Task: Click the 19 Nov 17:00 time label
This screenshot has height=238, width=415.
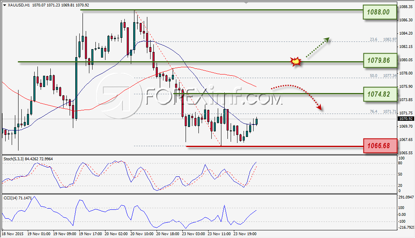Action: tap(91, 234)
